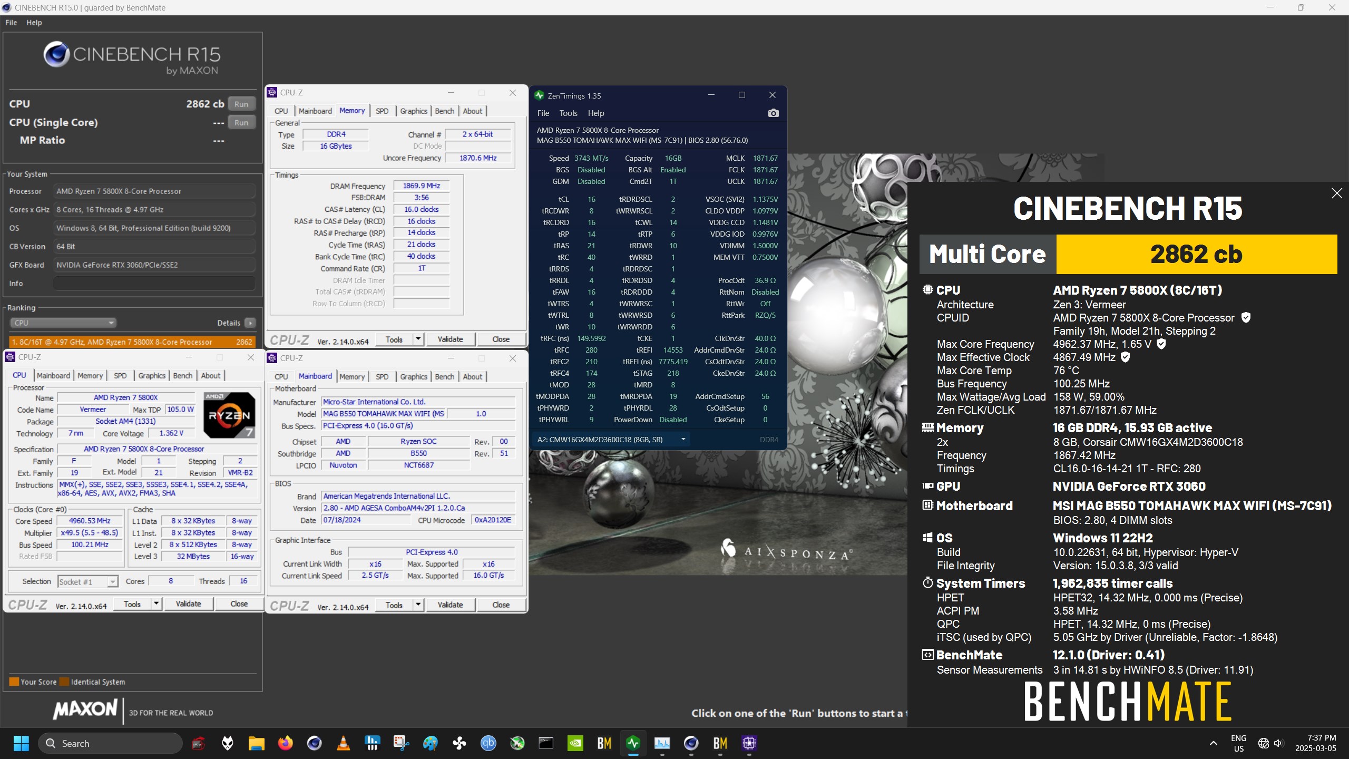Viewport: 1349px width, 759px height.
Task: Open VLC media player from the taskbar
Action: (343, 743)
